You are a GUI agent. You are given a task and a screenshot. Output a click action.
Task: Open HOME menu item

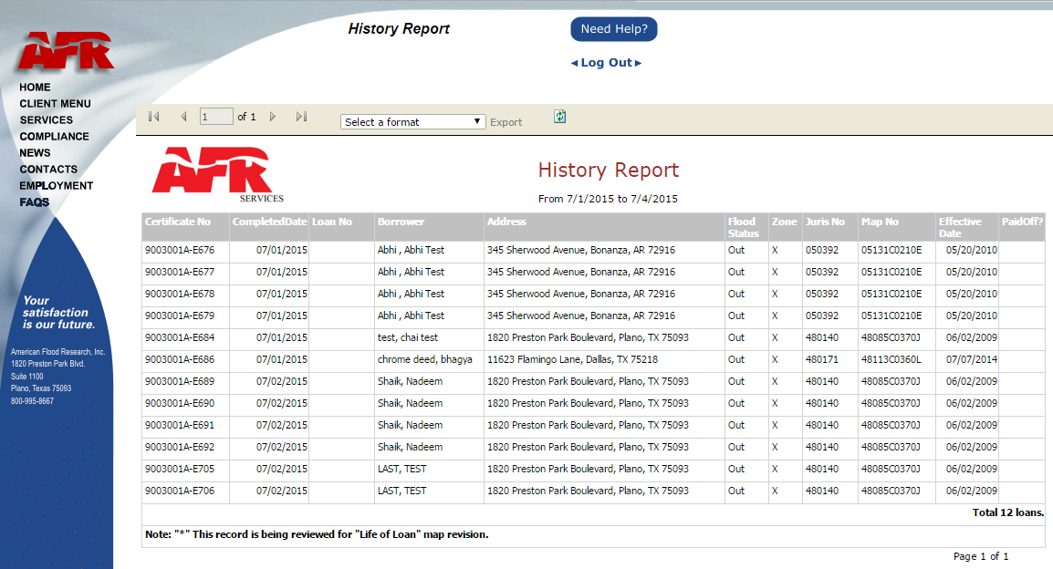[35, 88]
